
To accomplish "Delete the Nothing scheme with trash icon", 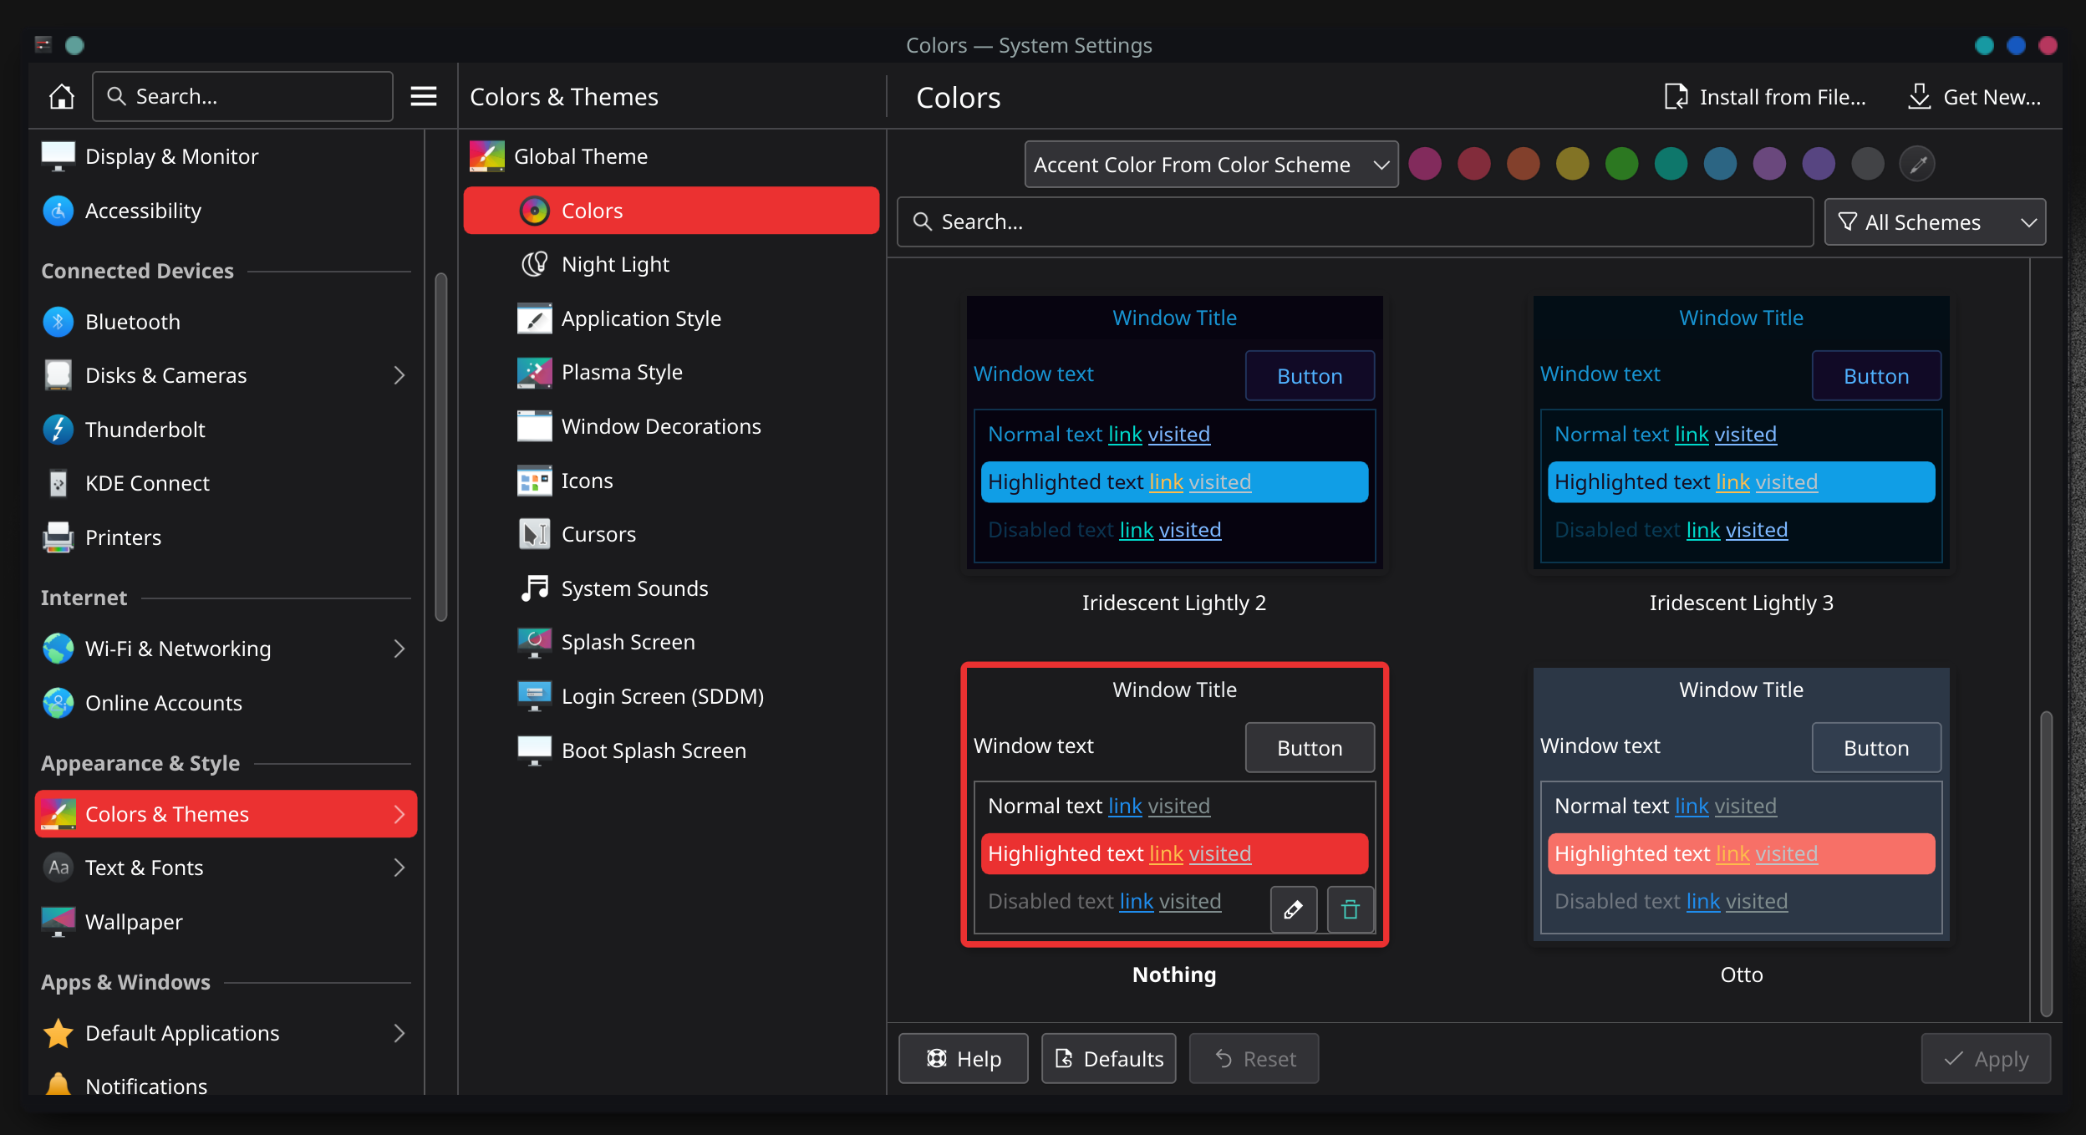I will click(1351, 909).
